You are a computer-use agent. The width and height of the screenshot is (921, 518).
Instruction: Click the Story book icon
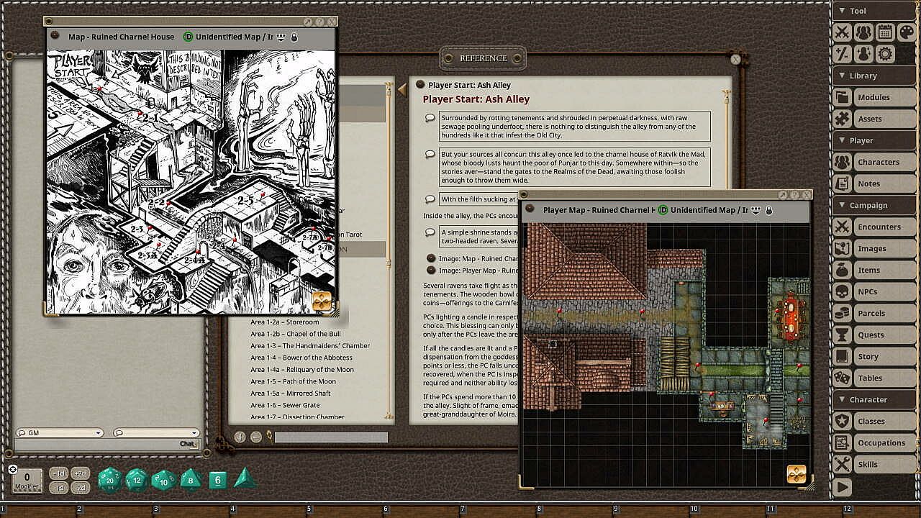[x=843, y=356]
